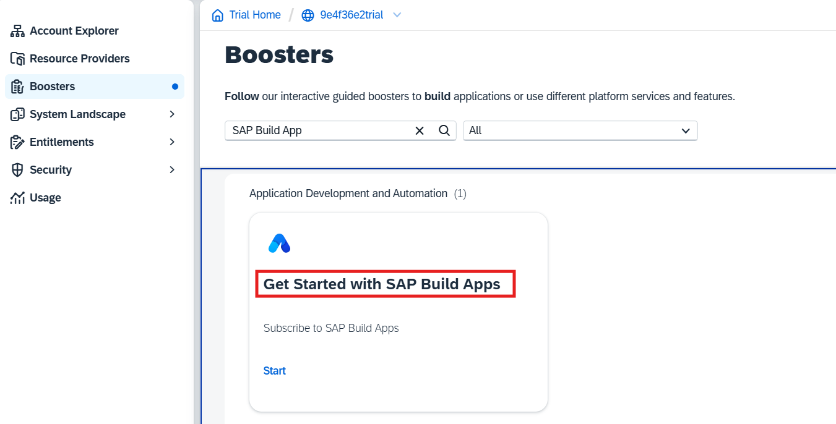This screenshot has height=424, width=836.
Task: Click the magnifier search icon
Action: (444, 130)
